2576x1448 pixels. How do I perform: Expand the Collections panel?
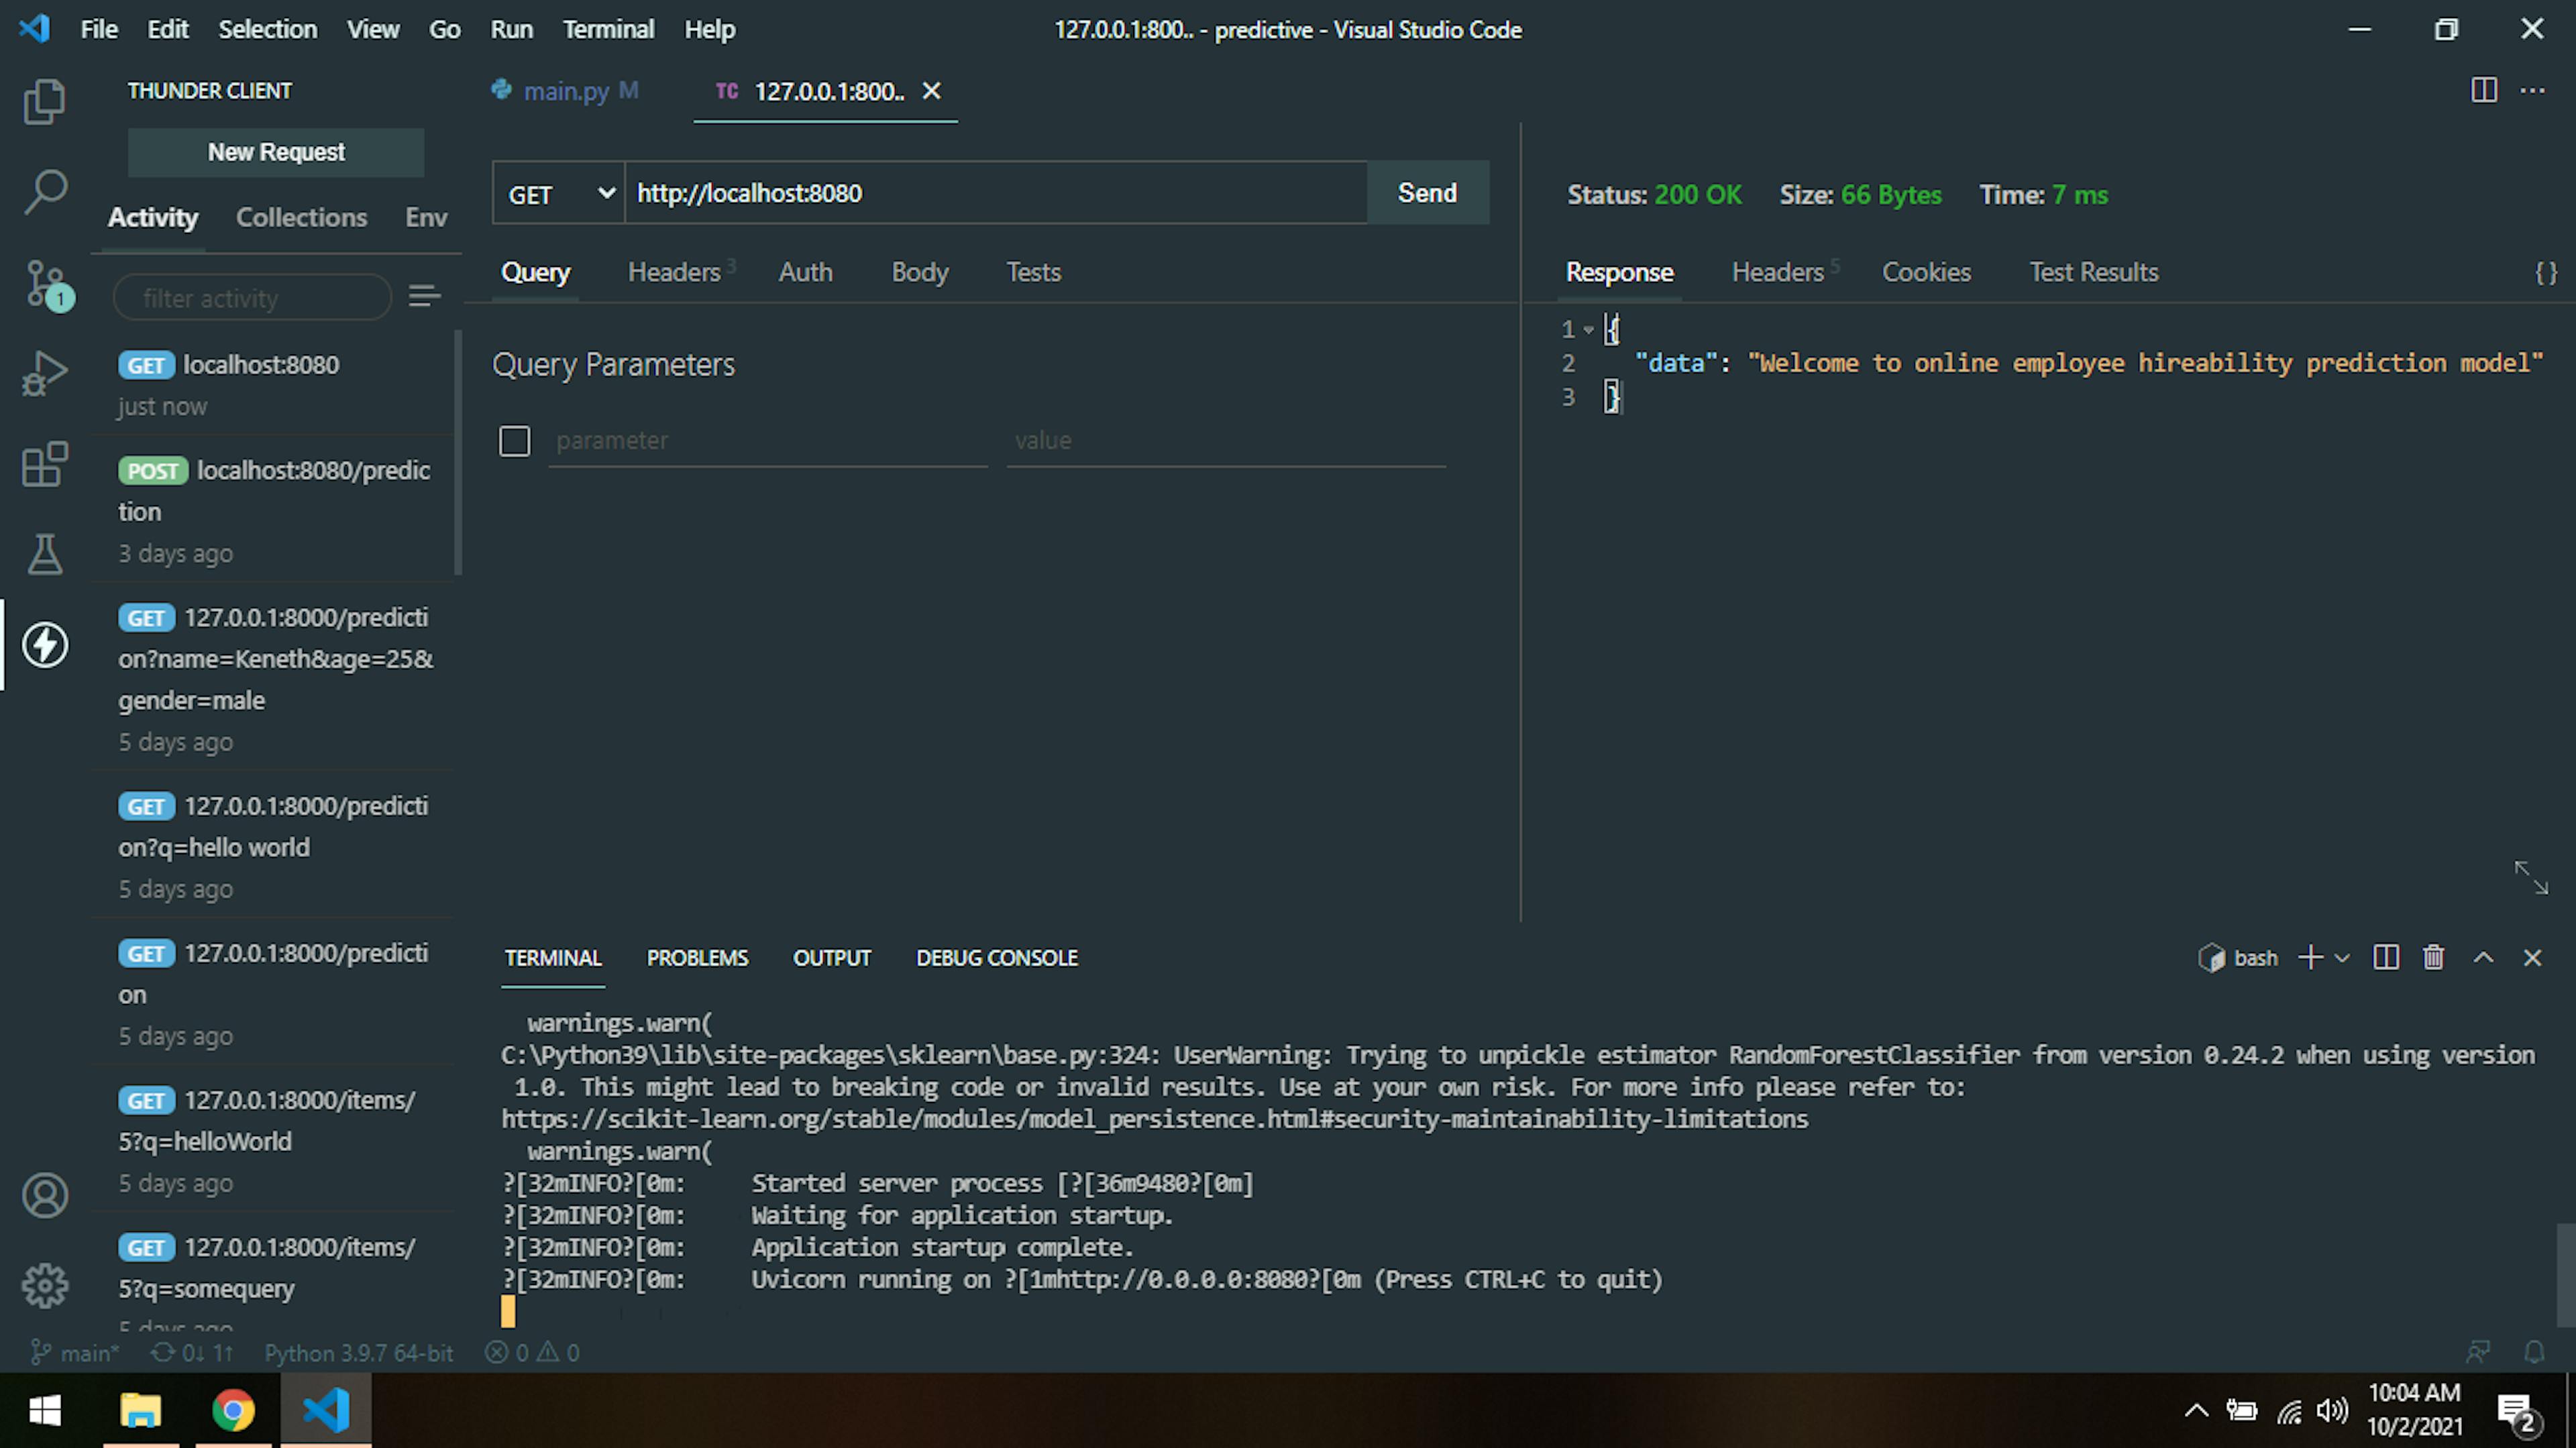[x=301, y=216]
